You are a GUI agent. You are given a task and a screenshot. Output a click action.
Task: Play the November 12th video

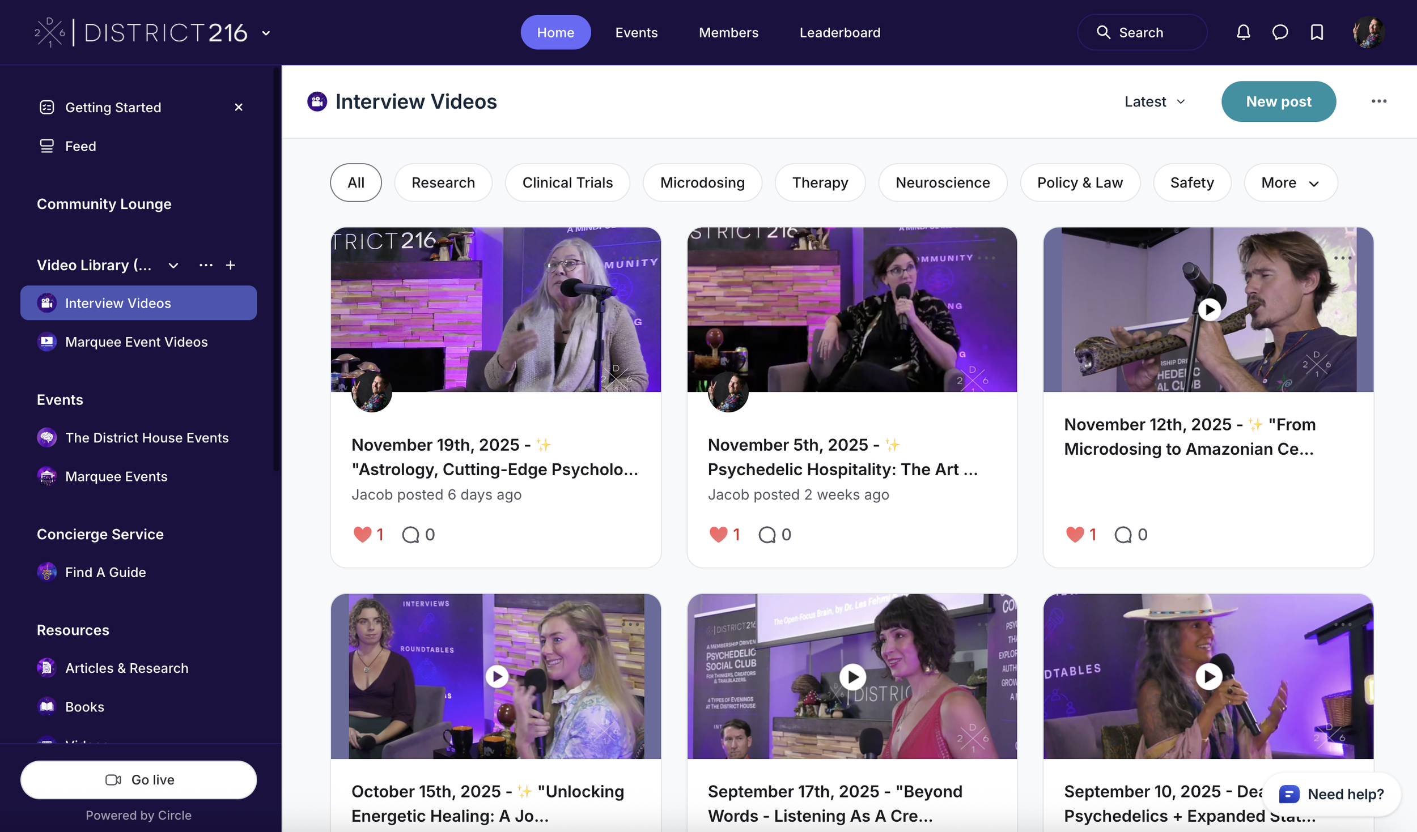(1209, 309)
